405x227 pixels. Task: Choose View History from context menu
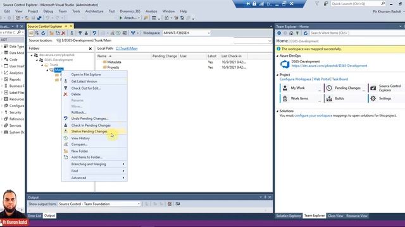pos(94,138)
